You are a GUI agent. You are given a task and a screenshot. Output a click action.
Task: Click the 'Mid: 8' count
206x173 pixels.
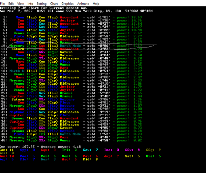pos(90,159)
